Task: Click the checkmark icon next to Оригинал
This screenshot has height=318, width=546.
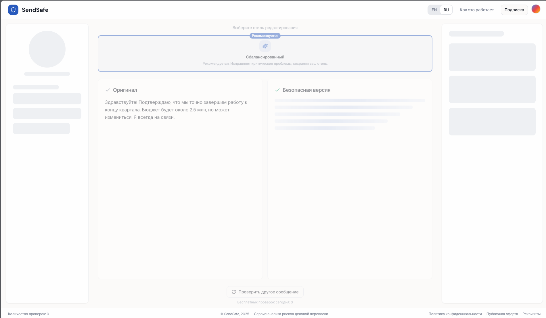Action: click(108, 90)
